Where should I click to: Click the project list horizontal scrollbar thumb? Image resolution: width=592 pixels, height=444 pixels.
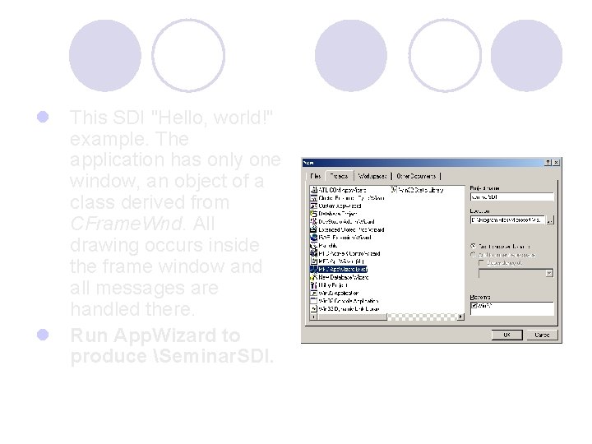point(352,317)
